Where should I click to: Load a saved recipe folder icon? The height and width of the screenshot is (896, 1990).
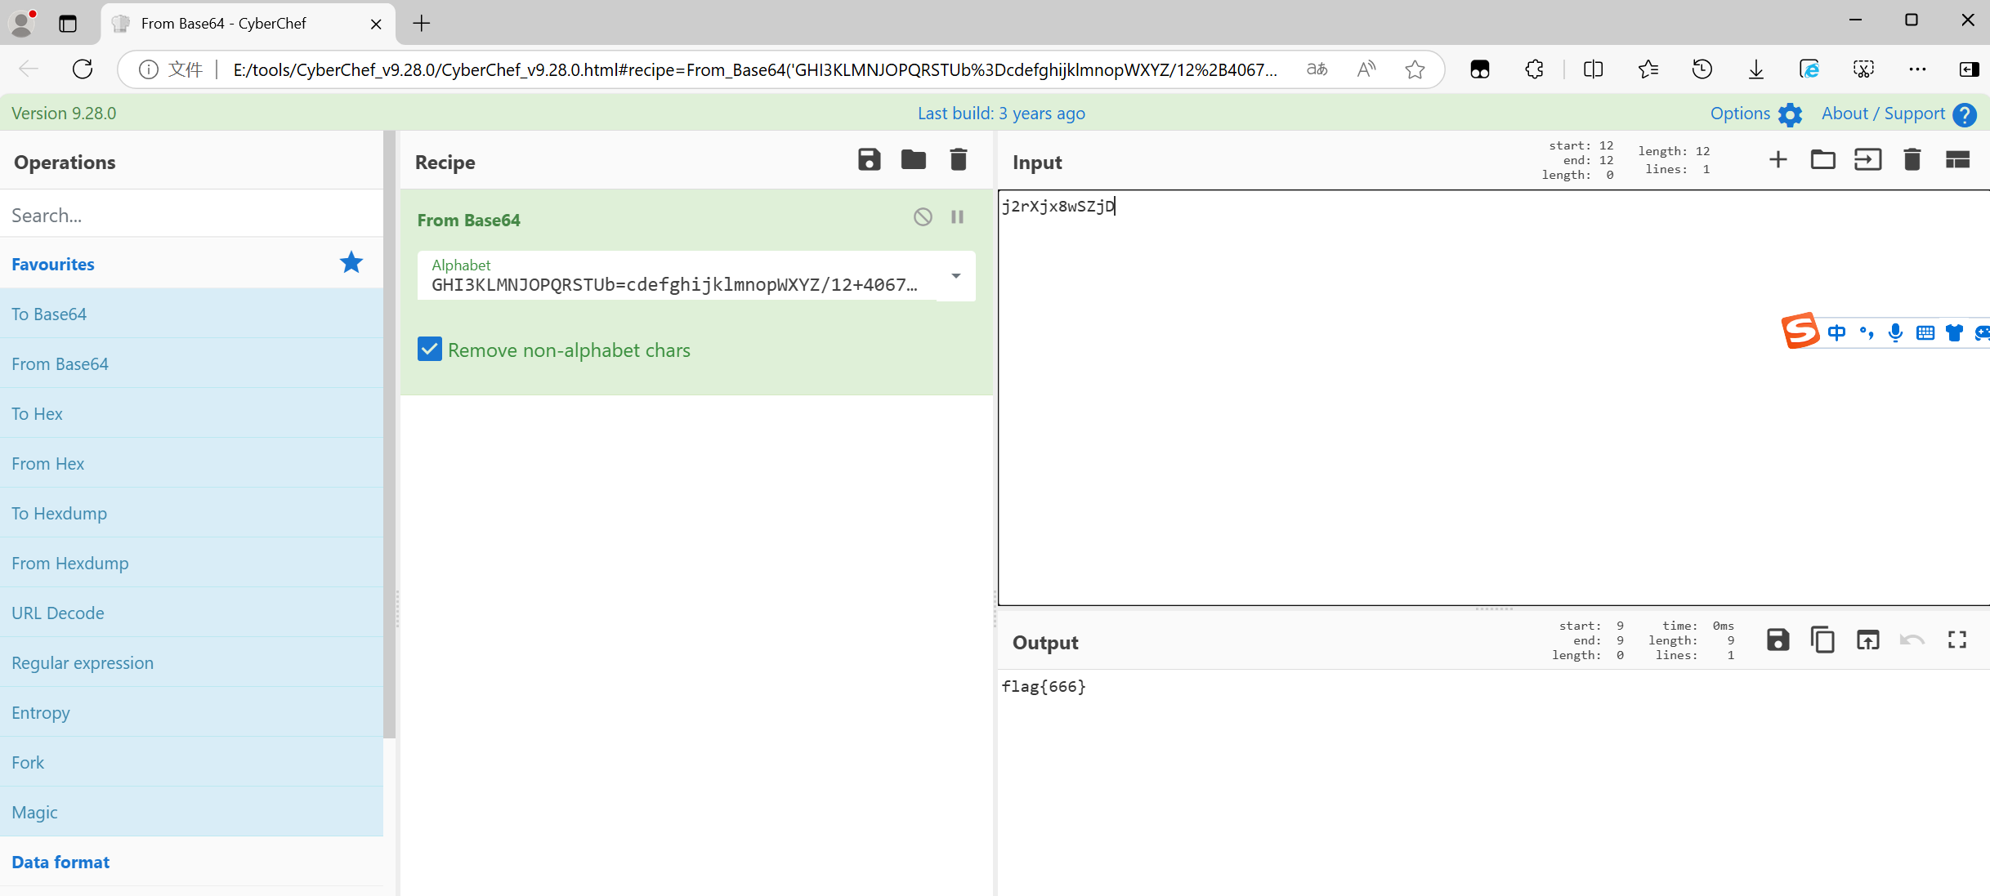click(x=914, y=159)
